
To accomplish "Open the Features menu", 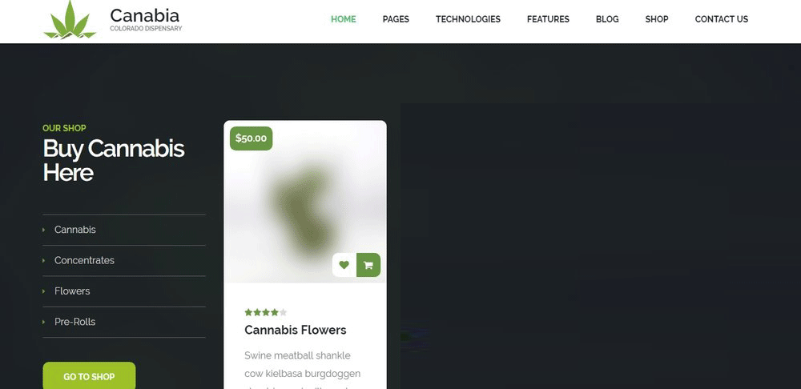I will point(548,19).
